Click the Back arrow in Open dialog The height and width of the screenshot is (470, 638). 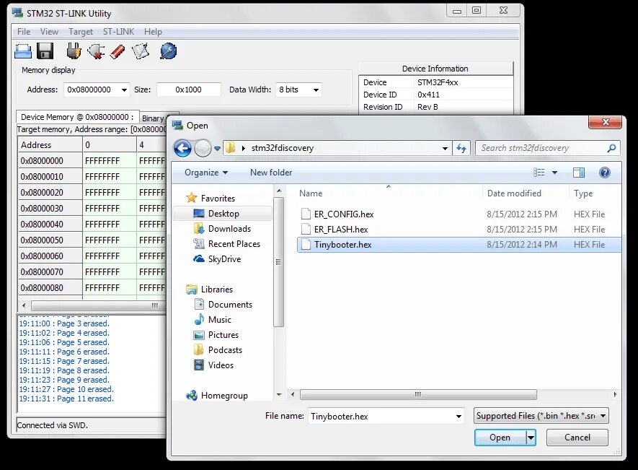182,149
